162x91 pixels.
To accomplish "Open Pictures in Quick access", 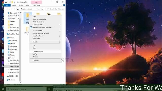I will click(13, 19).
